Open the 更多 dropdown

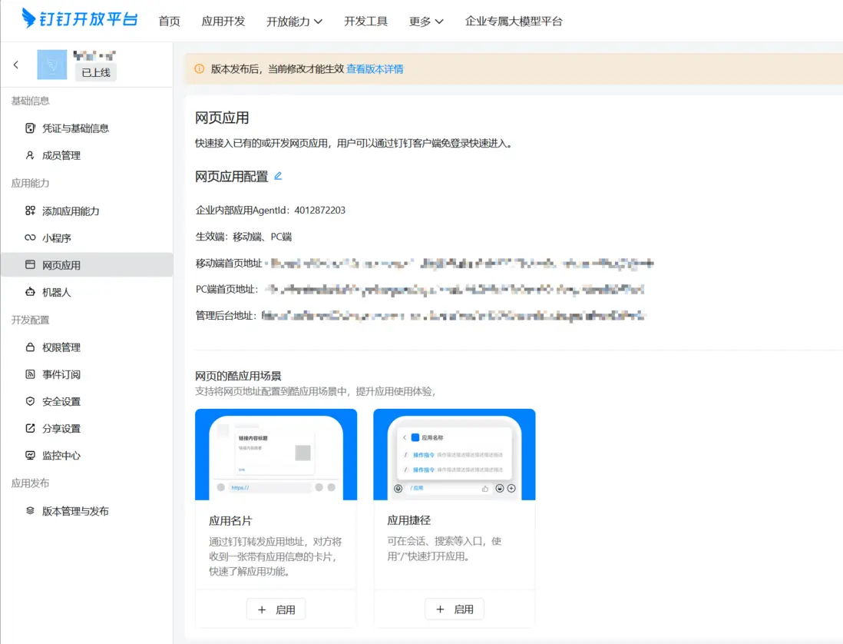click(x=425, y=22)
